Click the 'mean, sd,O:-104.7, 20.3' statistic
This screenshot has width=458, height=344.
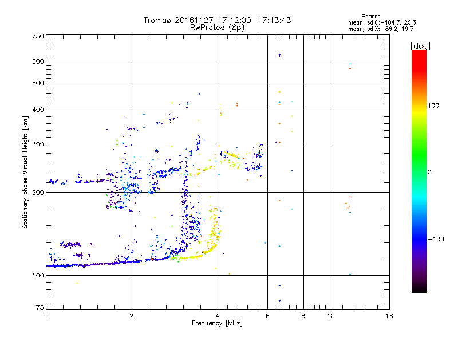click(x=382, y=22)
